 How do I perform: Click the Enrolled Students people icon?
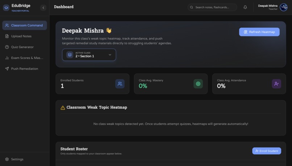(x=120, y=84)
